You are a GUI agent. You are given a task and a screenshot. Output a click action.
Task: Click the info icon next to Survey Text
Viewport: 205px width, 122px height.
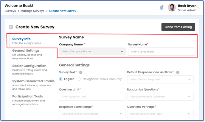coord(81,72)
